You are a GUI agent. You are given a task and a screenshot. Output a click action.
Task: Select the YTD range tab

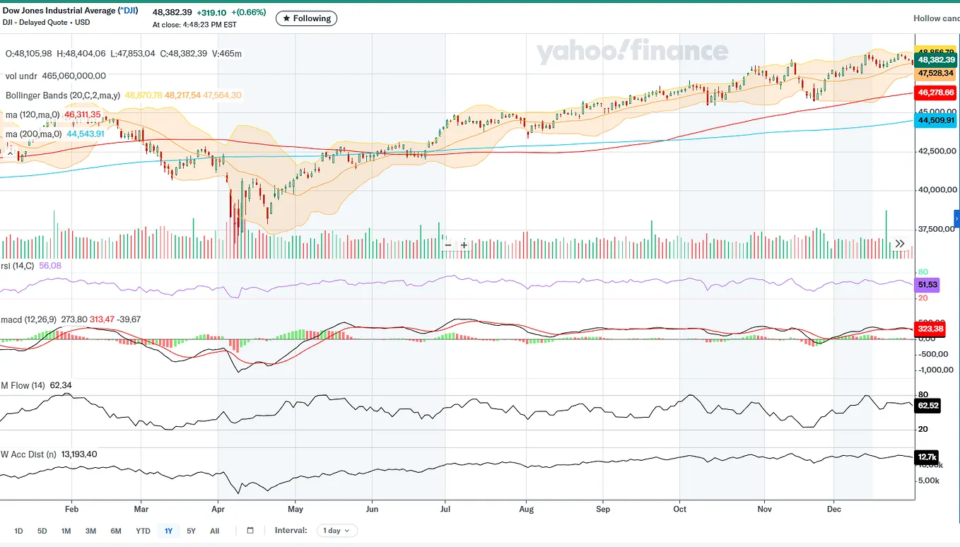[143, 531]
